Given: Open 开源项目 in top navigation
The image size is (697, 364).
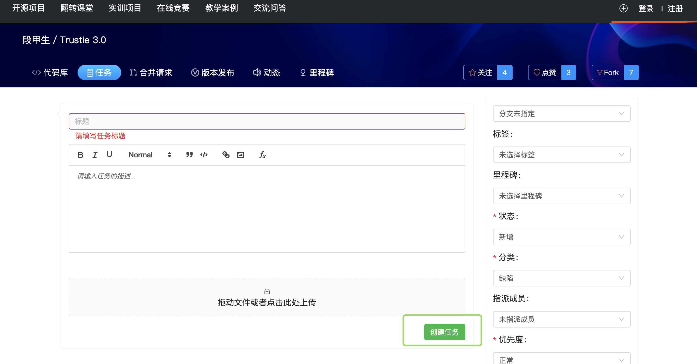Looking at the screenshot, I should point(29,8).
